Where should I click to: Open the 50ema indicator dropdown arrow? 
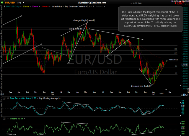click(x=30, y=6)
